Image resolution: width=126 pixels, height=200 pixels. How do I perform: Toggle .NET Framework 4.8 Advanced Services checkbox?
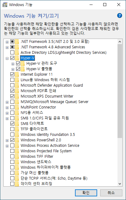[12, 47]
